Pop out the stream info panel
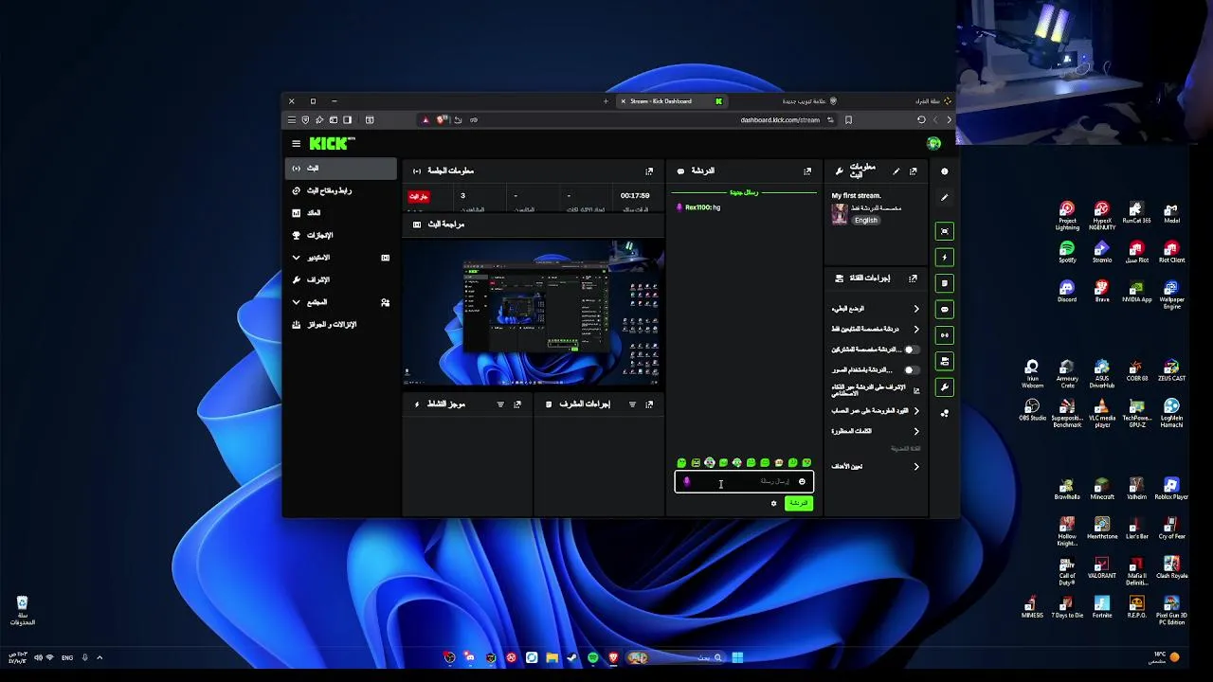The width and height of the screenshot is (1213, 682). 913,171
